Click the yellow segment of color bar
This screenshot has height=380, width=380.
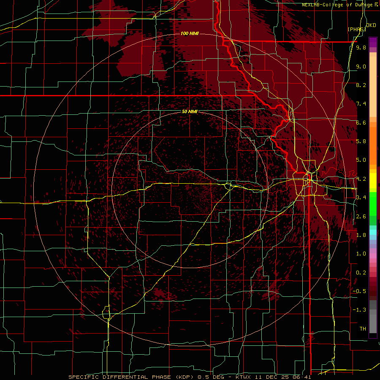click(x=373, y=181)
